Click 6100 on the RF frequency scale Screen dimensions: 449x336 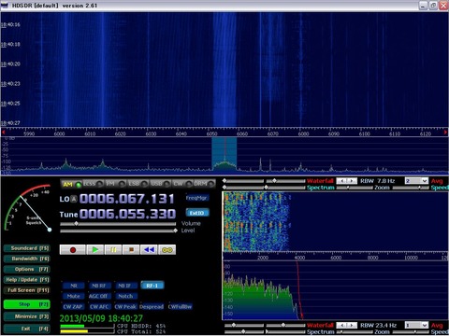(364, 133)
